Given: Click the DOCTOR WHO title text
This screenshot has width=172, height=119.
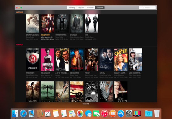Looking at the screenshot, I should point(45,35).
